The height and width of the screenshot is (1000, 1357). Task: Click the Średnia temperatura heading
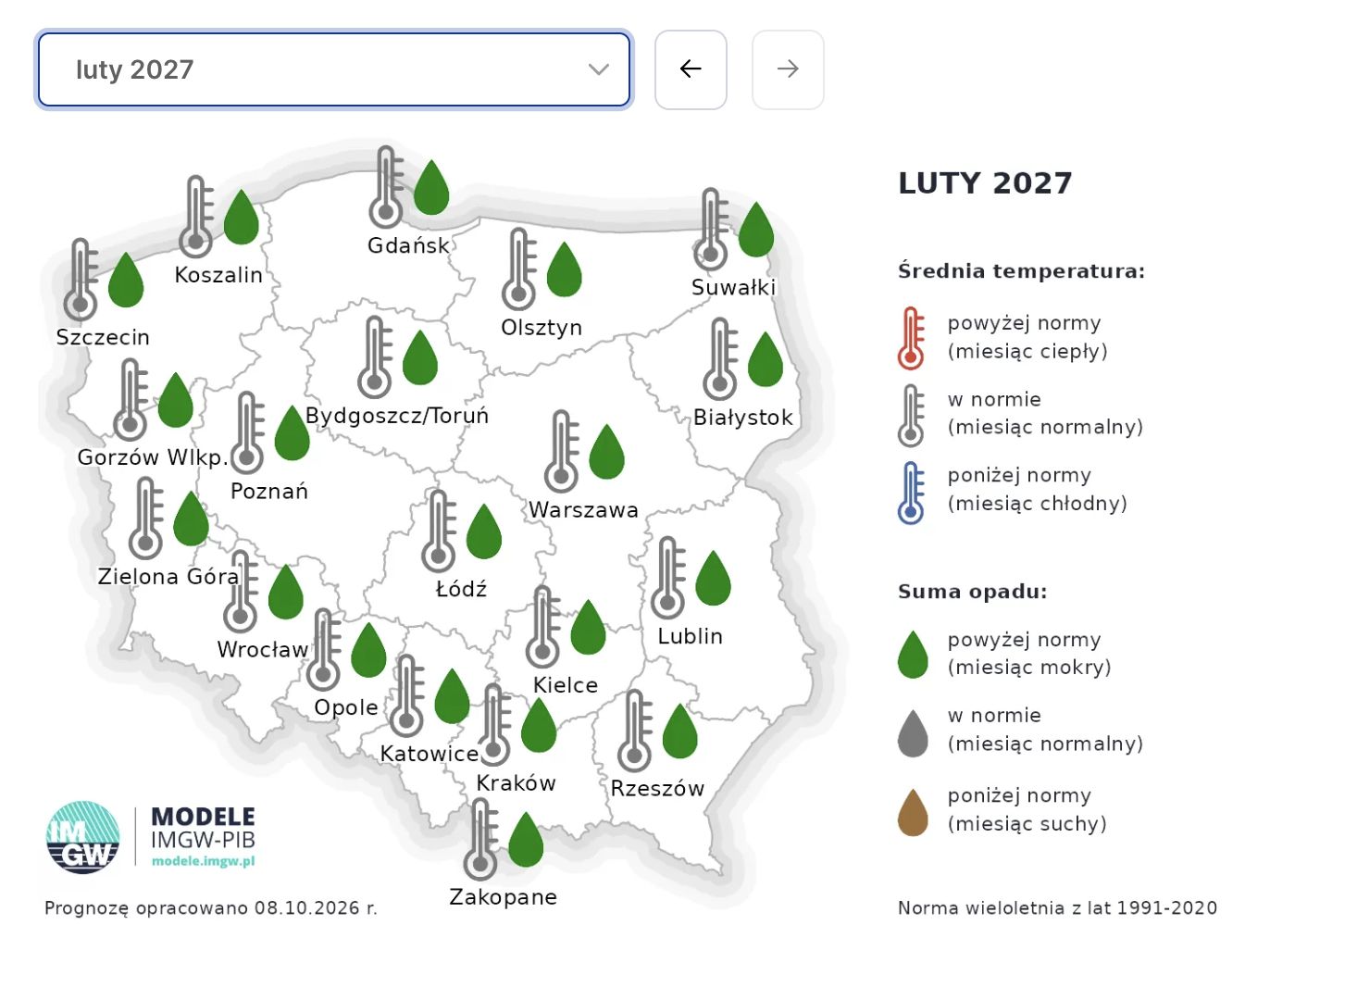(1022, 271)
